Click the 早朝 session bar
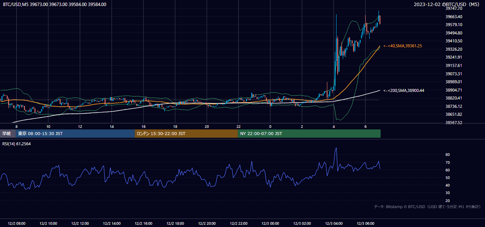 coord(8,134)
